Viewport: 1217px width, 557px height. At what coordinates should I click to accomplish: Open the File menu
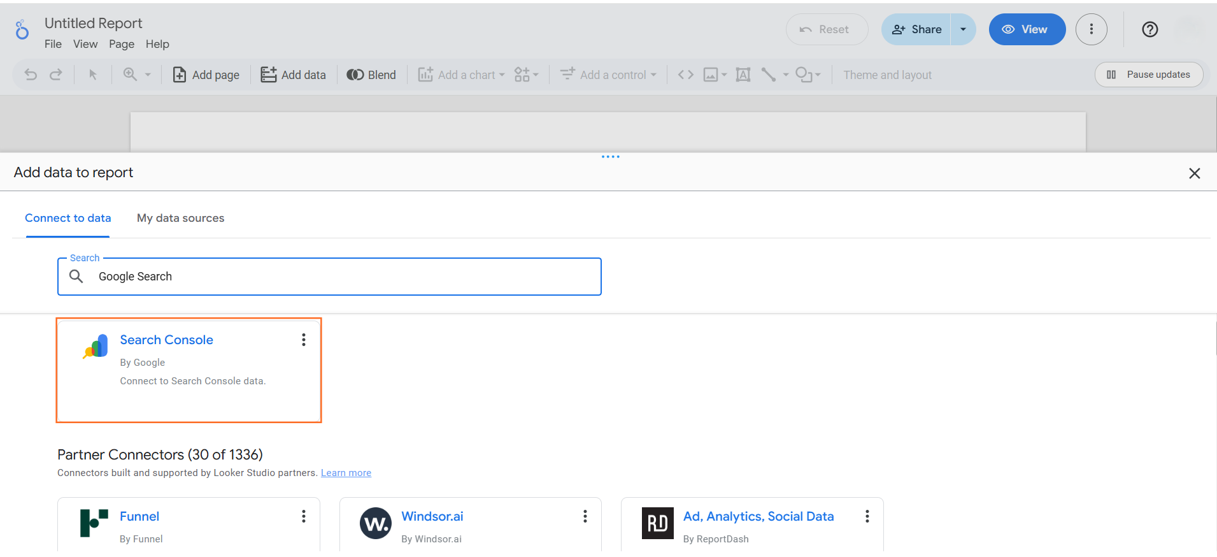[53, 44]
